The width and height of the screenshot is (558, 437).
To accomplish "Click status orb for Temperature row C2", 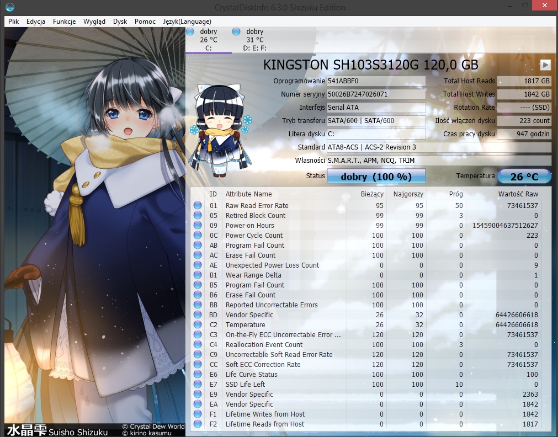I will point(198,324).
